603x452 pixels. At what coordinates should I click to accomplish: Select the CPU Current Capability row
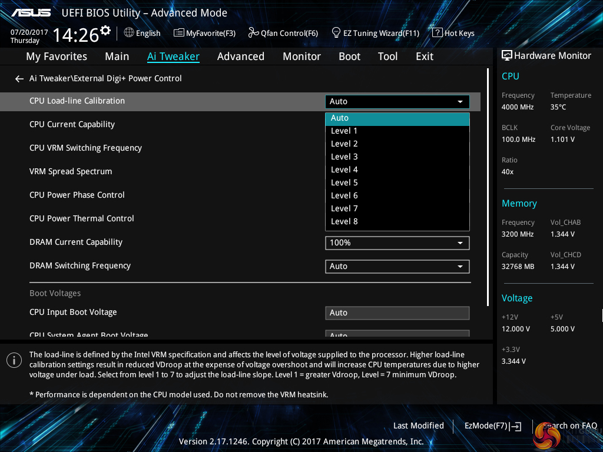click(72, 125)
